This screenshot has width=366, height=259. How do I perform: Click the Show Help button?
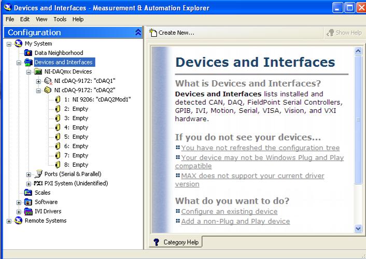click(344, 33)
